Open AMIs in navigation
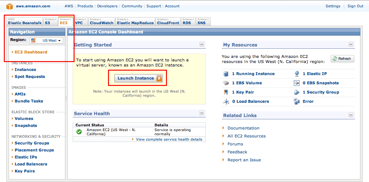Image resolution: width=369 pixels, height=182 pixels. [20, 94]
